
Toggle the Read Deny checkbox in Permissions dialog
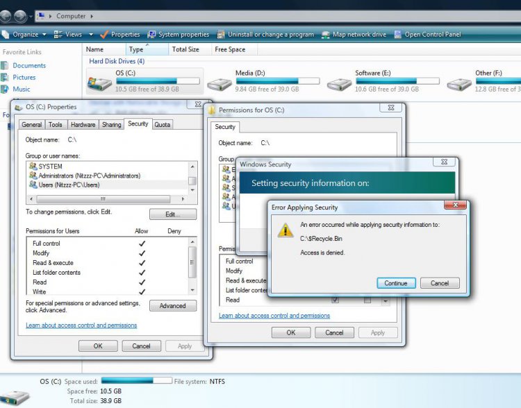point(367,300)
